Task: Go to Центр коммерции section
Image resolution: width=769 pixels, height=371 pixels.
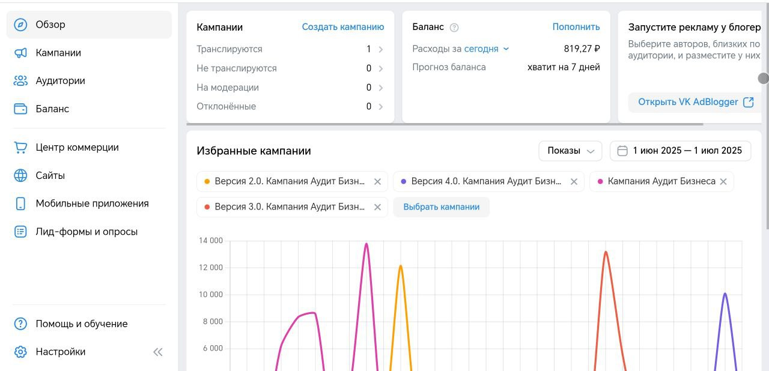Action: [89, 147]
